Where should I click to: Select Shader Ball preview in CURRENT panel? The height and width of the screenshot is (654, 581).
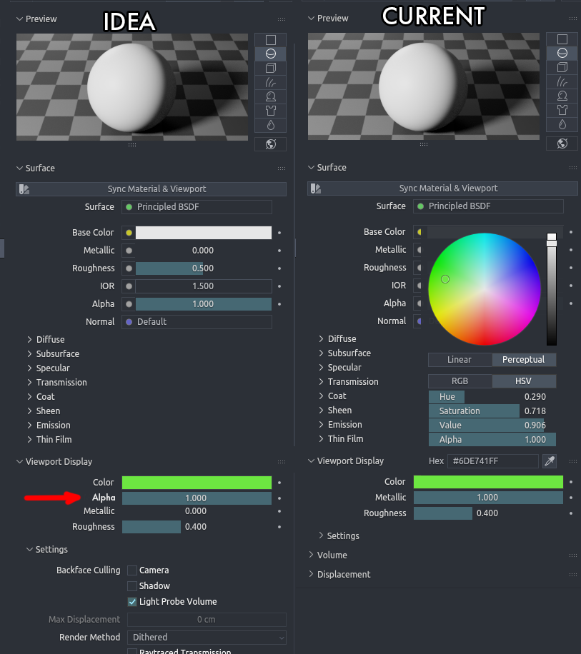562,96
